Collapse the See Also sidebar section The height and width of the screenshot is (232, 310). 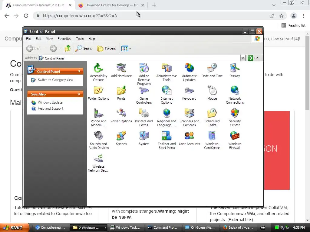tap(79, 94)
